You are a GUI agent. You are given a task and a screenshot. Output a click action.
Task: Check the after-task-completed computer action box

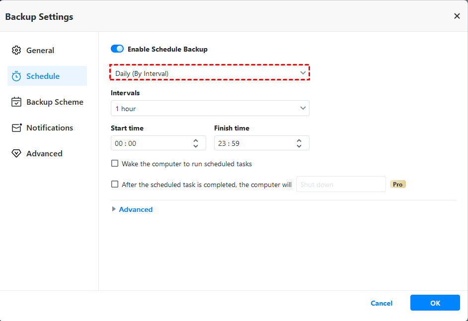pos(115,184)
